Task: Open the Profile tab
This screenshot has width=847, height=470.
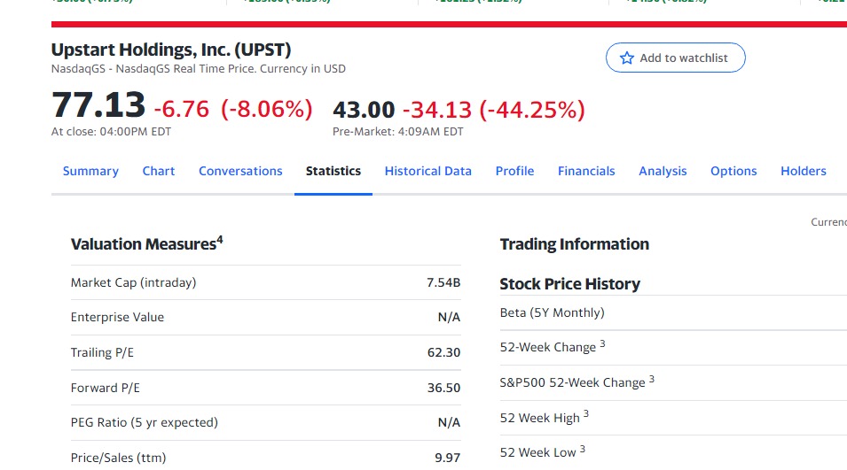Action: pyautogui.click(x=514, y=171)
